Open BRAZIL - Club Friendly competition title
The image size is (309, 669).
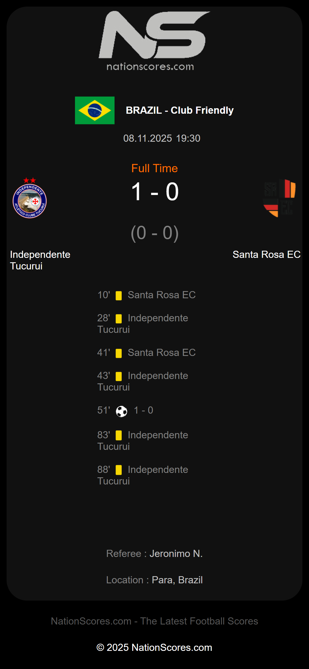180,110
